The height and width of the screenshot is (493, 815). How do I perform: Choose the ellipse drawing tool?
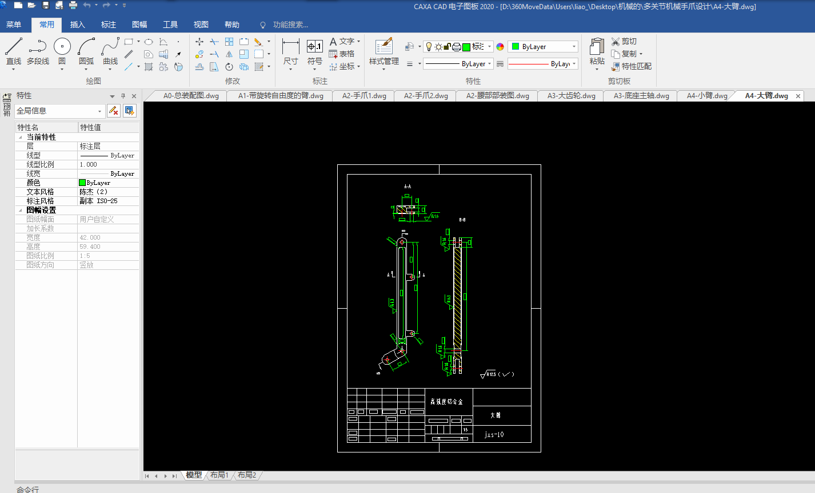click(x=149, y=42)
